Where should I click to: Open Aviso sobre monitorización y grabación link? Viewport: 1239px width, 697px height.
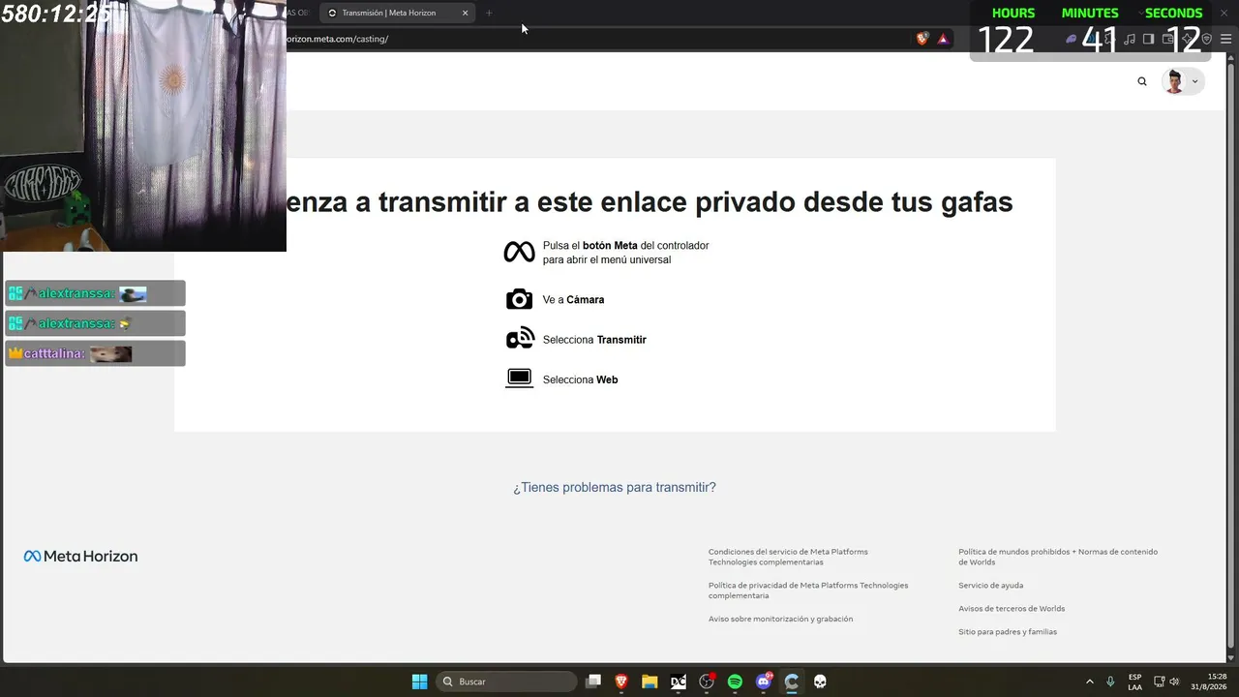coord(780,619)
